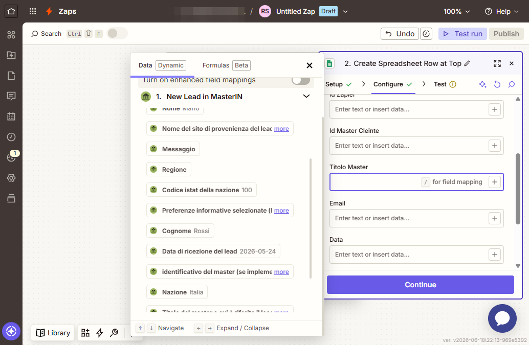Click the Google Sheets step icon
The image size is (529, 345).
click(x=329, y=63)
